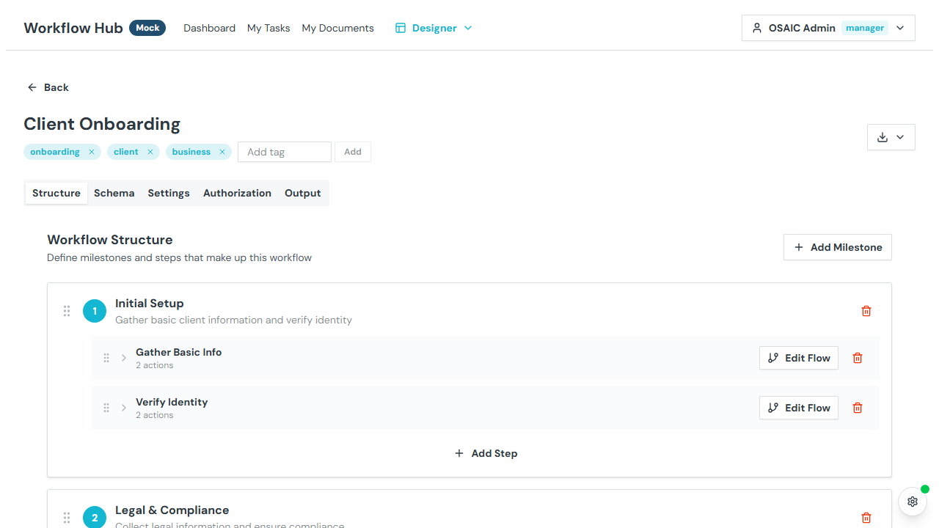The height and width of the screenshot is (528, 939).
Task: Expand the Gather Basic Info step
Action: [x=124, y=358]
